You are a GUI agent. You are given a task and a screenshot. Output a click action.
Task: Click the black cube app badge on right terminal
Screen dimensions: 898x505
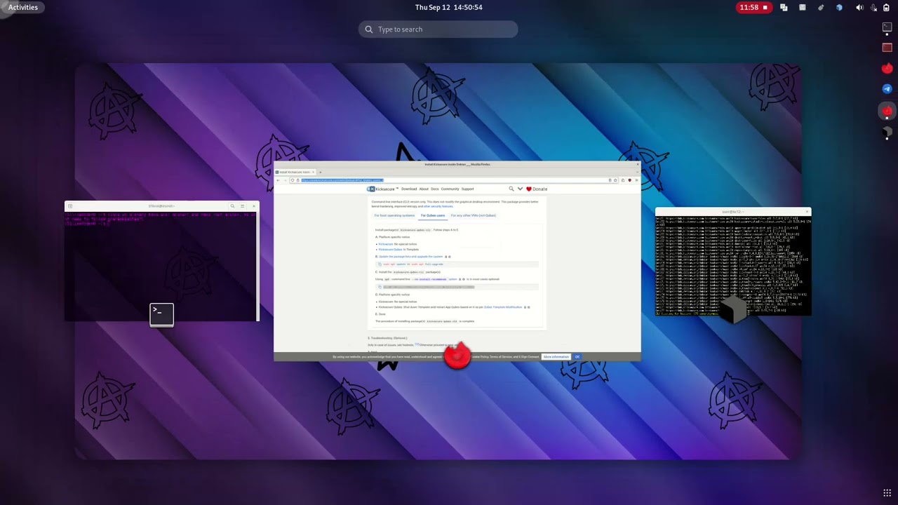[x=733, y=309]
